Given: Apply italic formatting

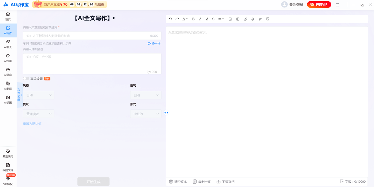Looking at the screenshot, I should (200, 19).
